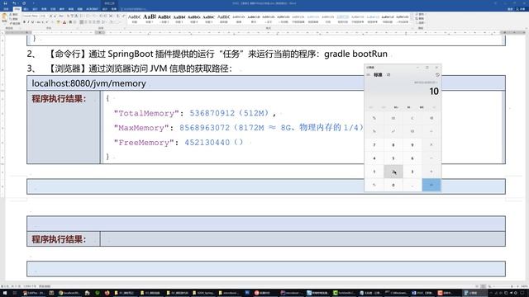Click the MS memory store button

tap(422, 107)
